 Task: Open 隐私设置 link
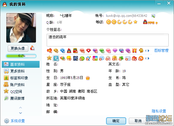[x=159, y=111]
